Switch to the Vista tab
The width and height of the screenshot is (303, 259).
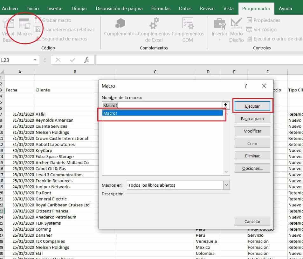click(228, 9)
